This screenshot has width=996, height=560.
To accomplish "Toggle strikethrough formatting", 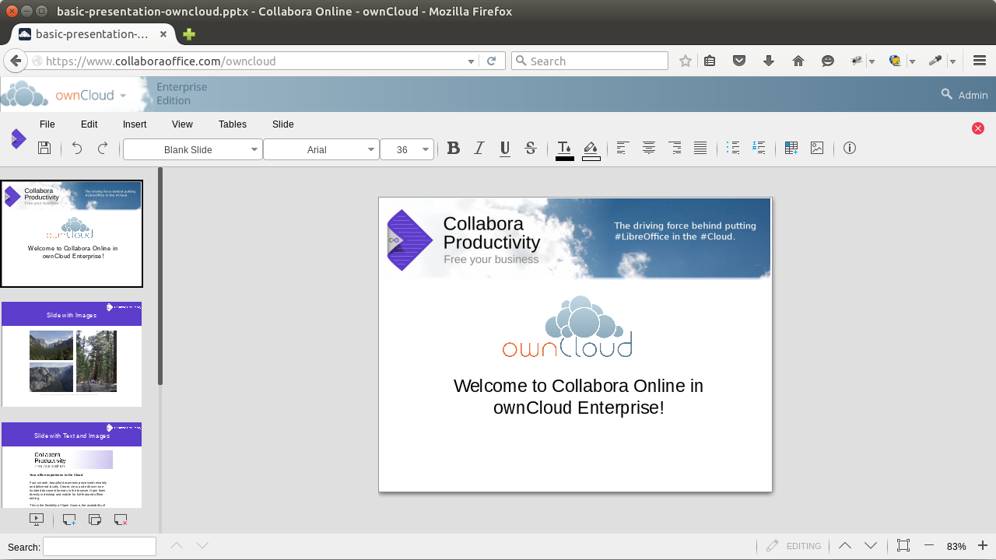I will pos(530,148).
